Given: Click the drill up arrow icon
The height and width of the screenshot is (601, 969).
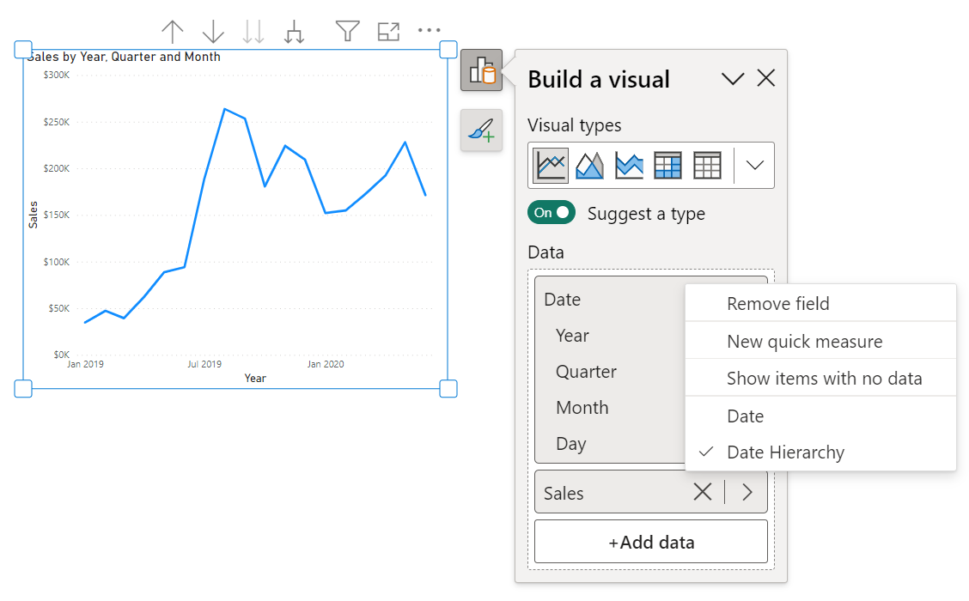Looking at the screenshot, I should click(173, 32).
